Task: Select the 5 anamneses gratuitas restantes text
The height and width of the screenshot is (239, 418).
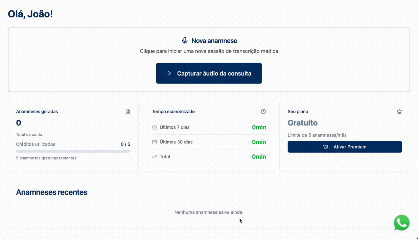Action: [46, 158]
